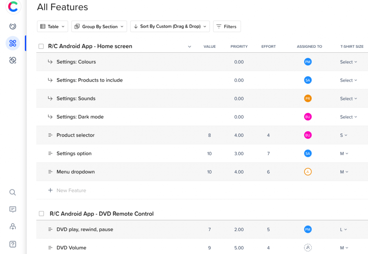
Task: Edit effort 7 of Settings option
Action: (x=268, y=153)
